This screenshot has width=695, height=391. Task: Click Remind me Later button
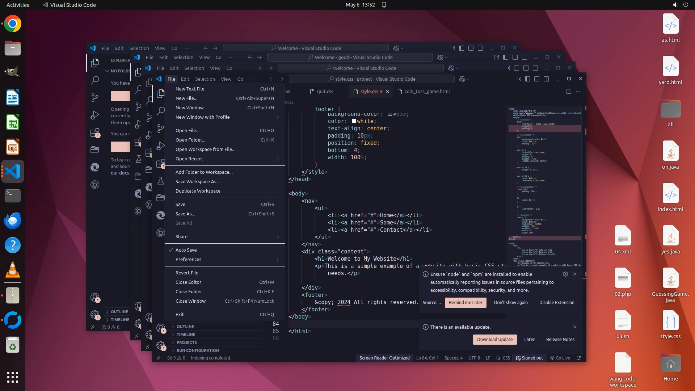click(x=466, y=303)
